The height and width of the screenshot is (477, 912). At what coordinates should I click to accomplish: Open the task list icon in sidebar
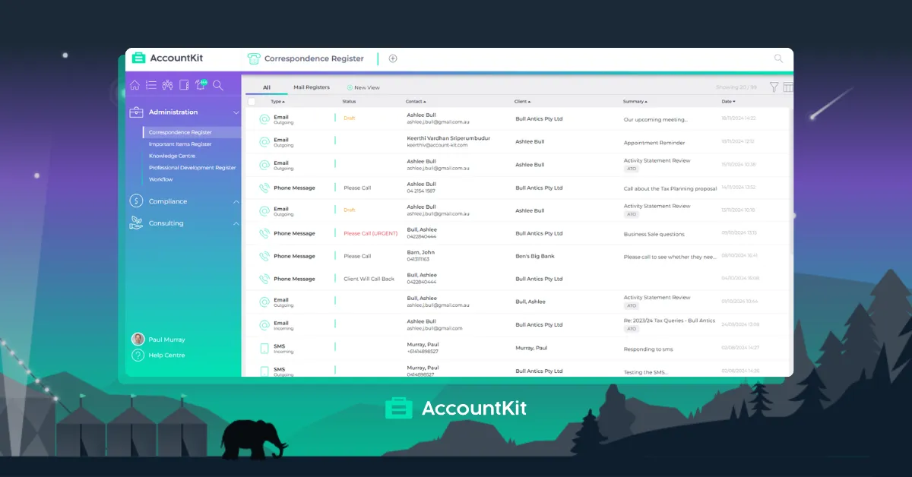[x=151, y=85]
